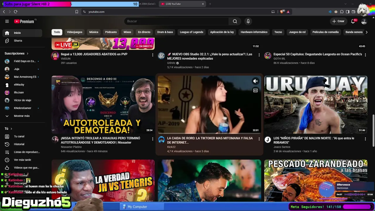Screen dimensions: 375x211
Task: Open the Joaco Santos channel avatar
Action: tap(268, 139)
